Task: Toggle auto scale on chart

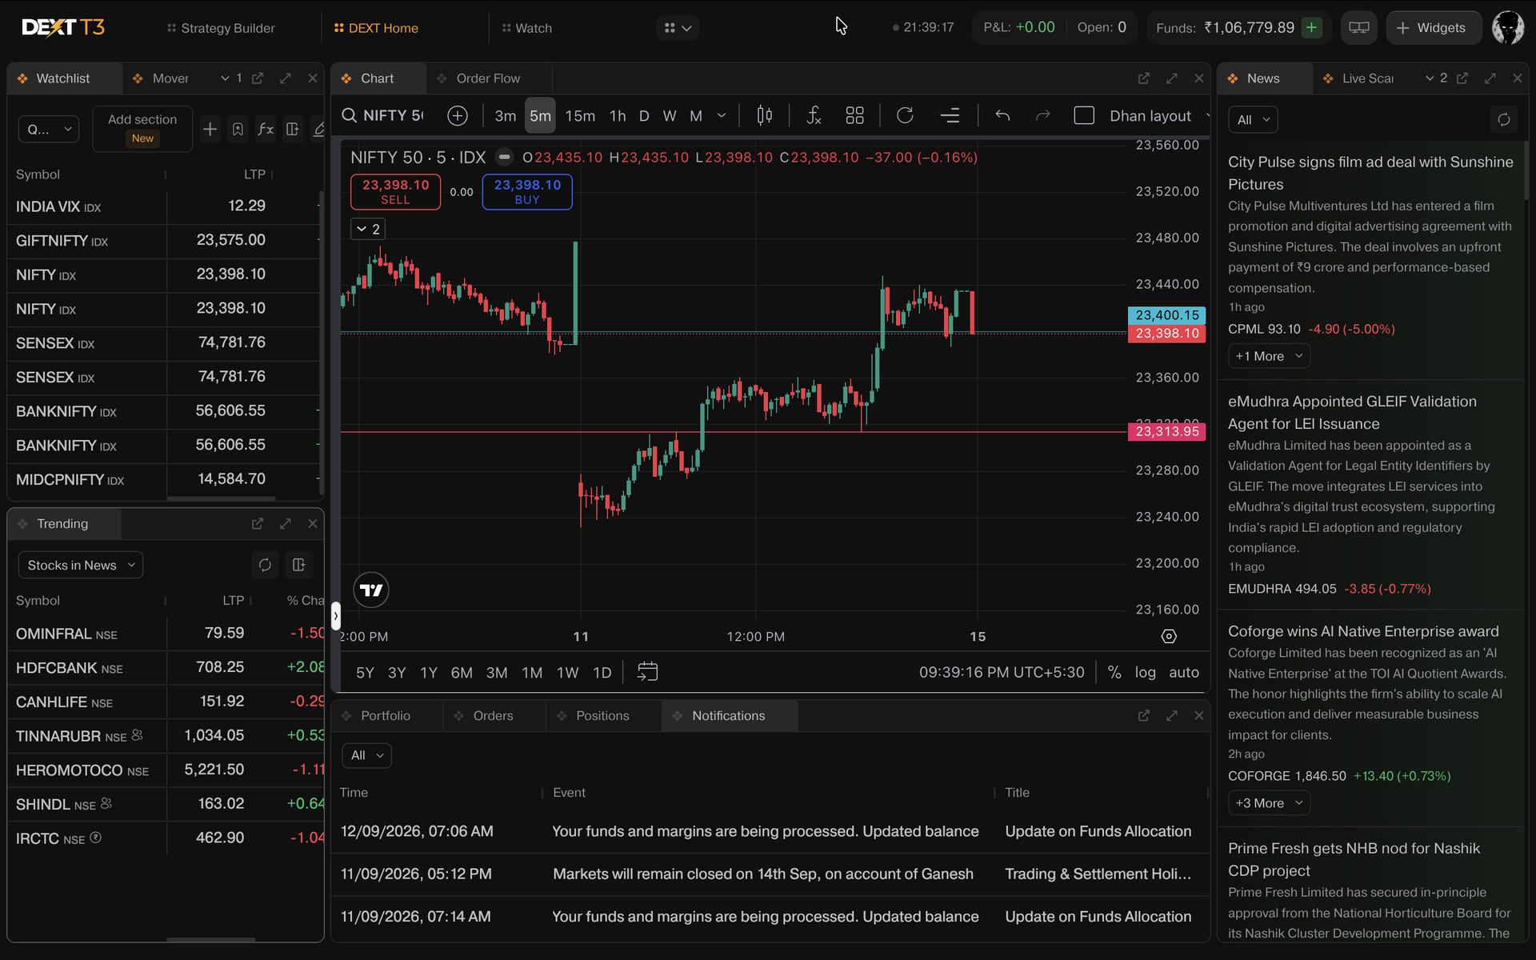Action: click(1184, 672)
